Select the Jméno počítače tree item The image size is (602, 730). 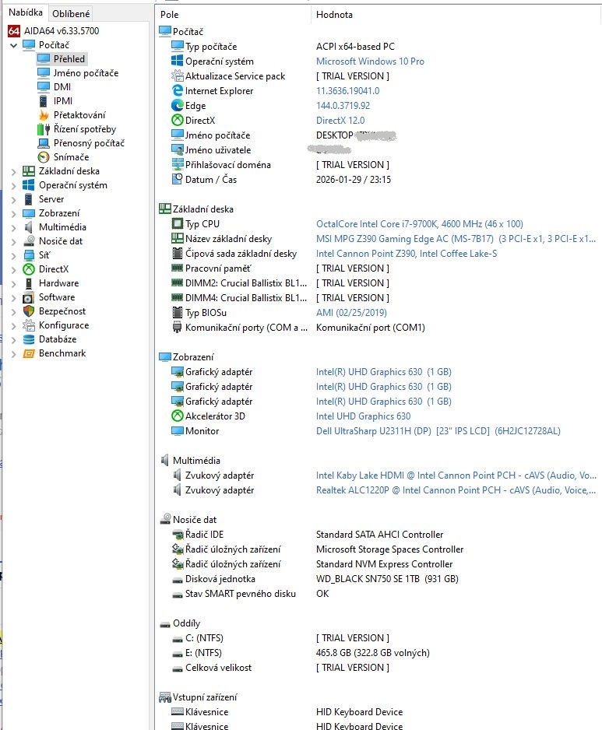pyautogui.click(x=86, y=73)
